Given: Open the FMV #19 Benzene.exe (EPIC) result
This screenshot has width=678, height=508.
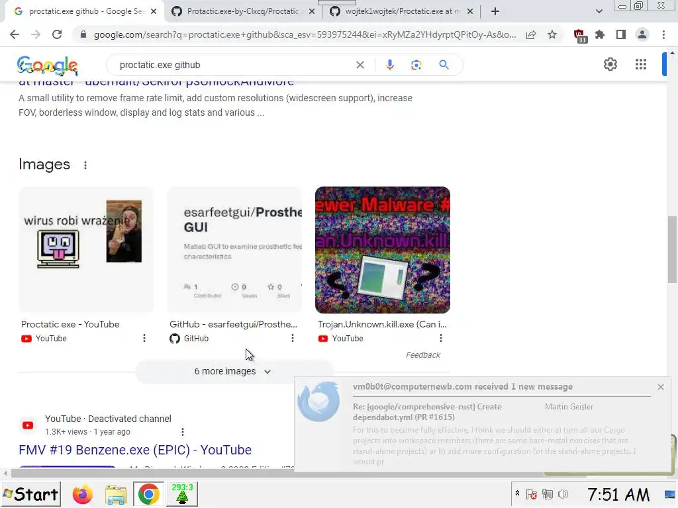Looking at the screenshot, I should [135, 450].
